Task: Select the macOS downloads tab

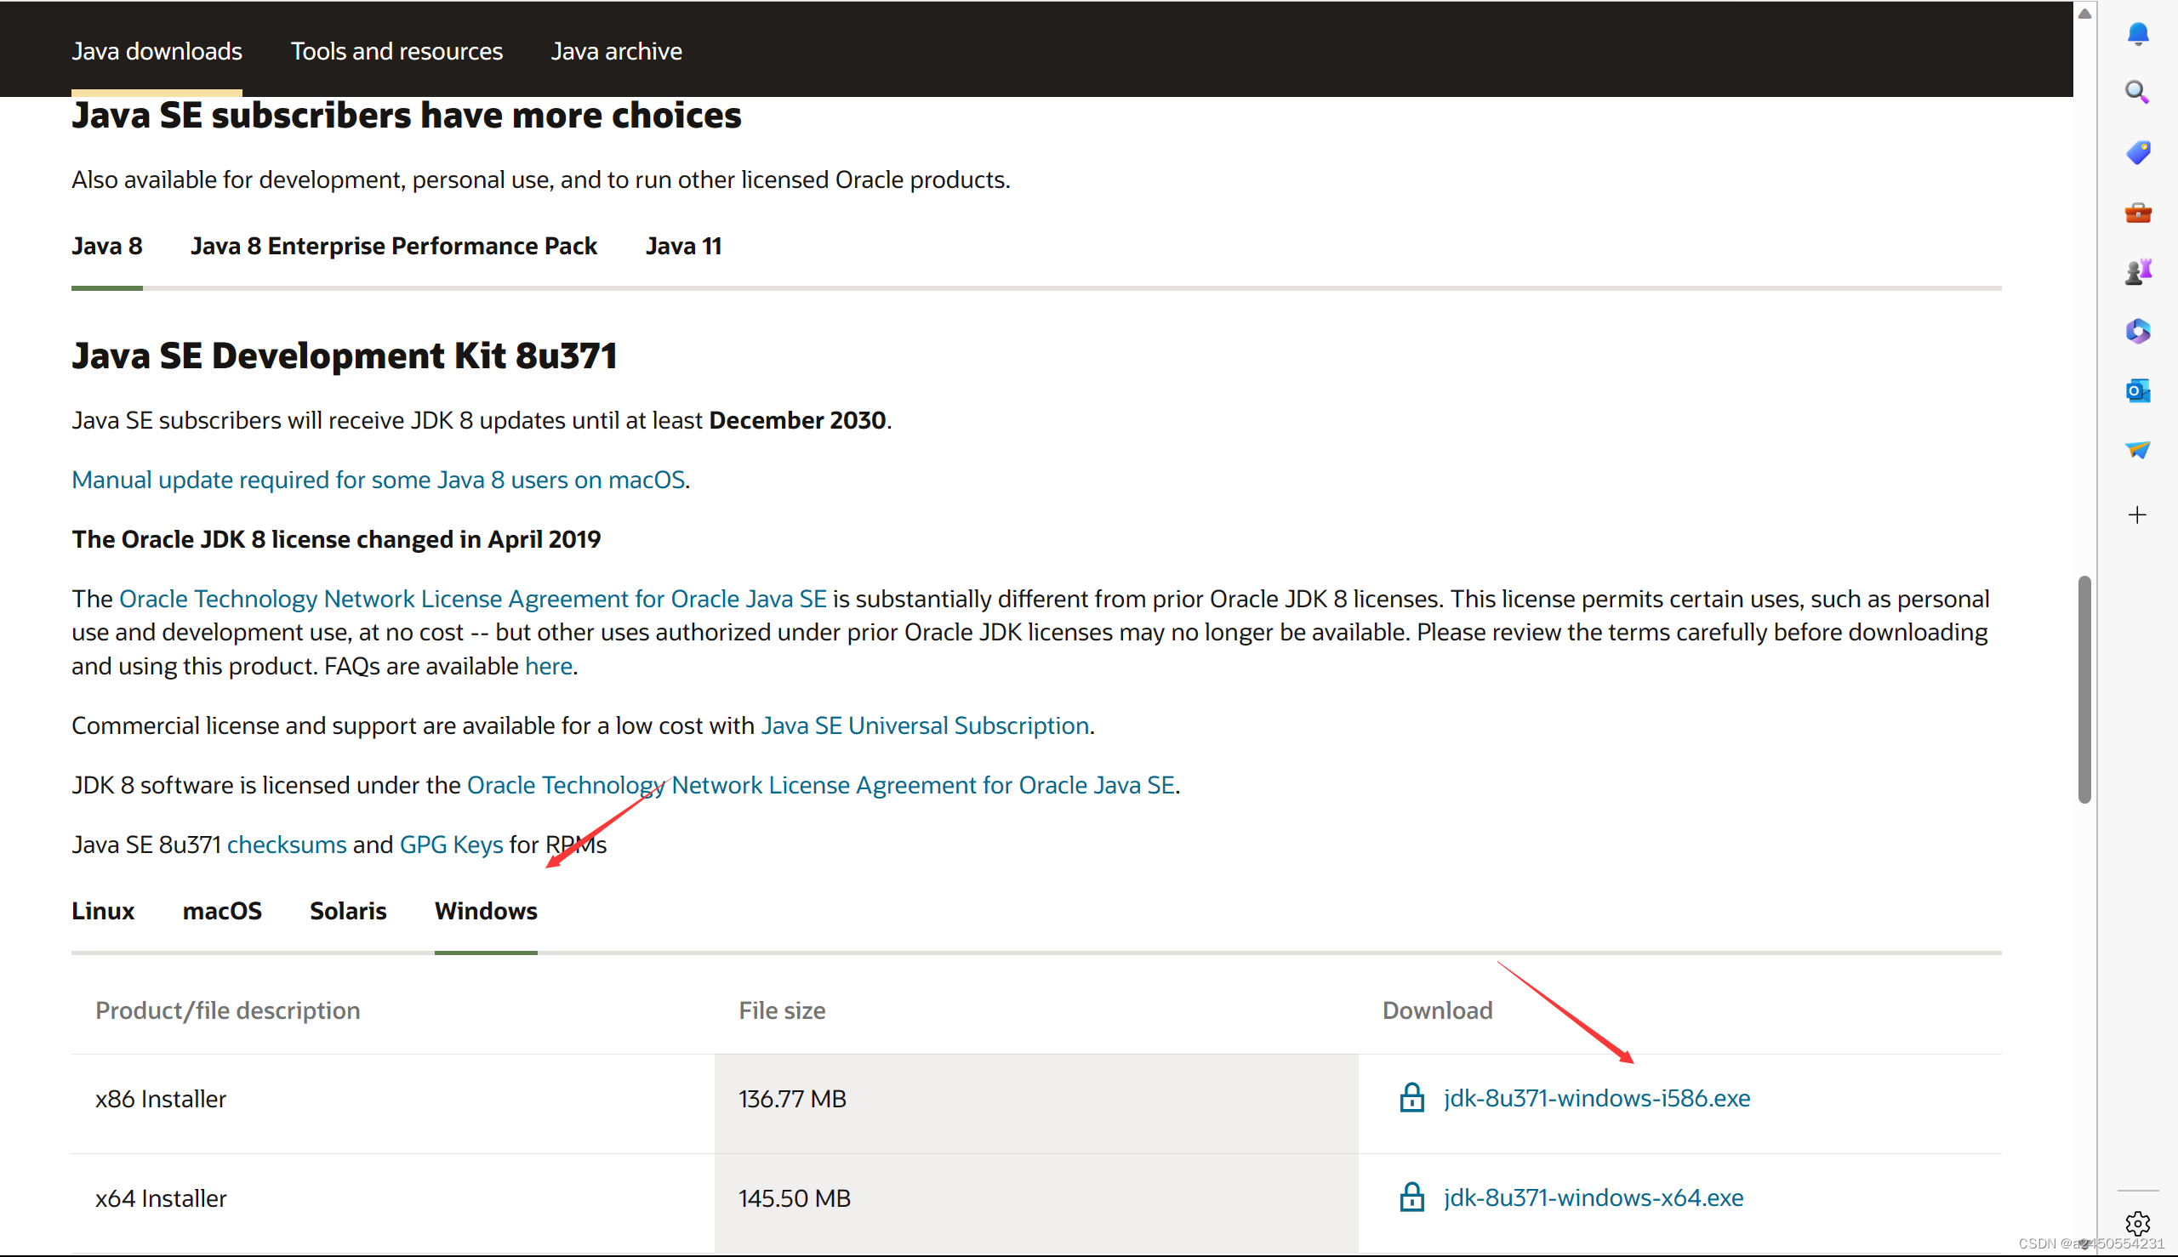Action: click(x=222, y=911)
